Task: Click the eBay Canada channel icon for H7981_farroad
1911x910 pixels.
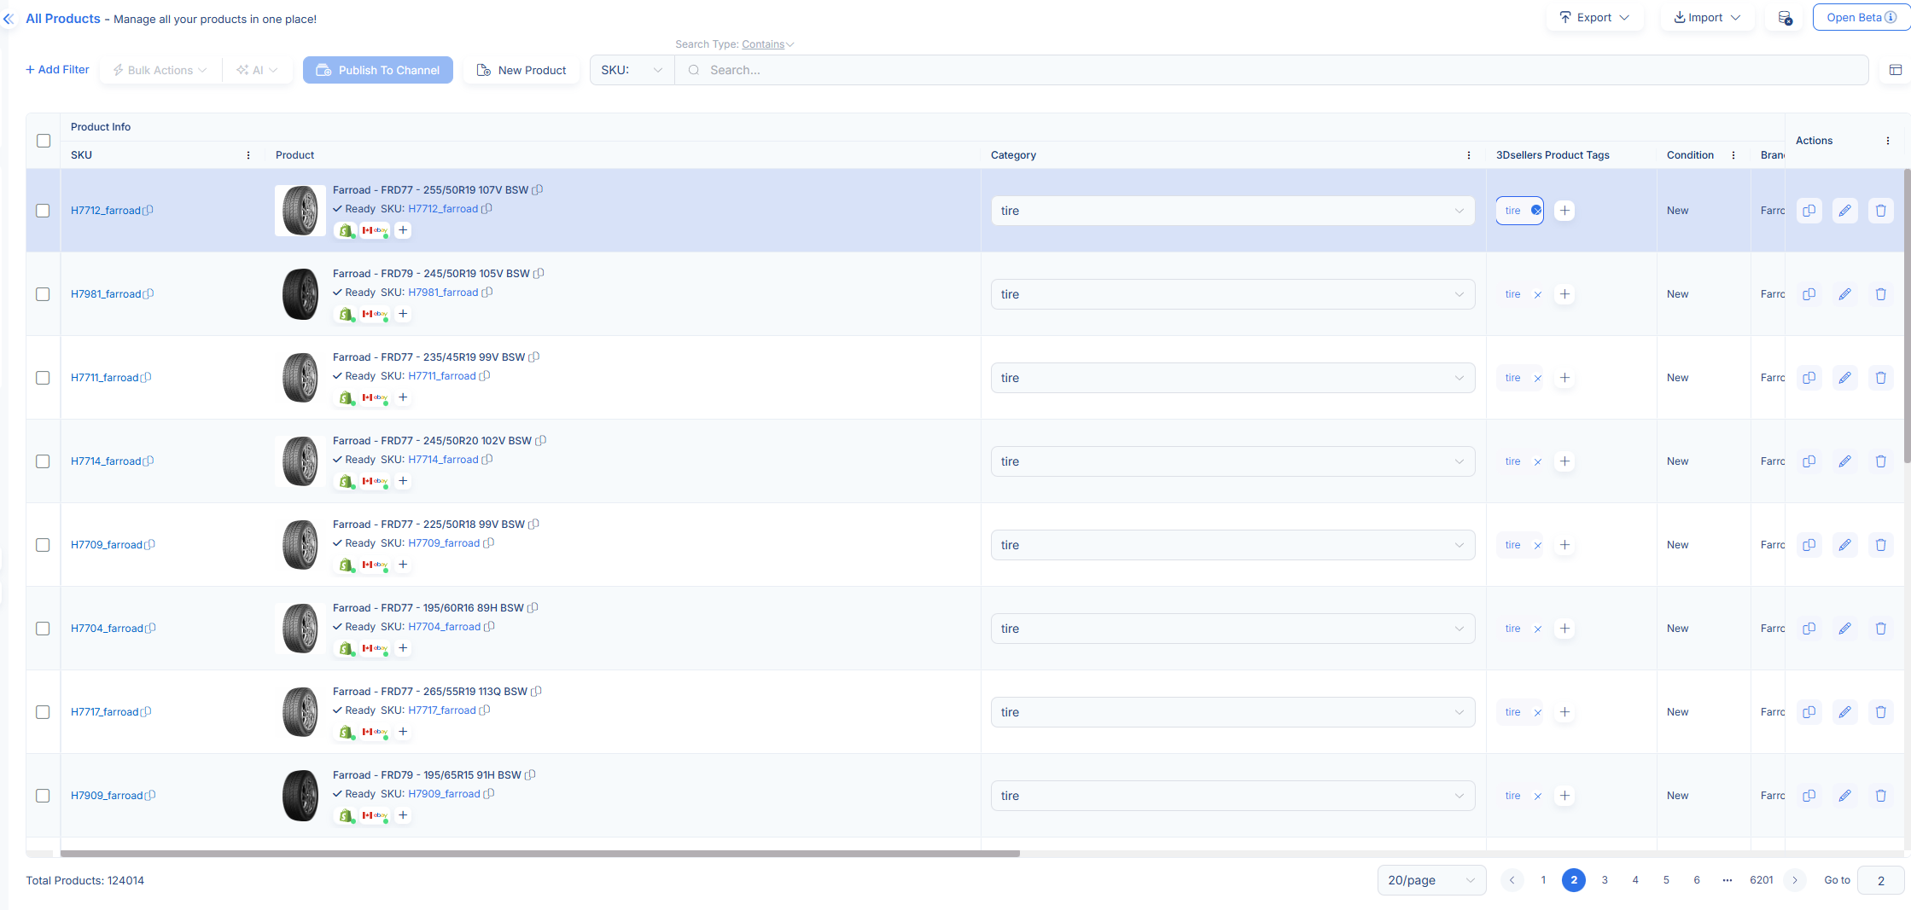Action: 373,314
